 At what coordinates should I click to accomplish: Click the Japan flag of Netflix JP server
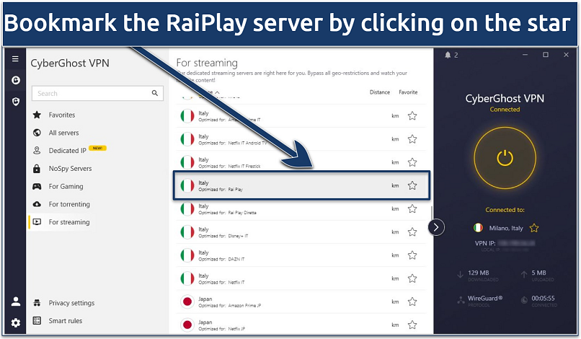(x=187, y=325)
